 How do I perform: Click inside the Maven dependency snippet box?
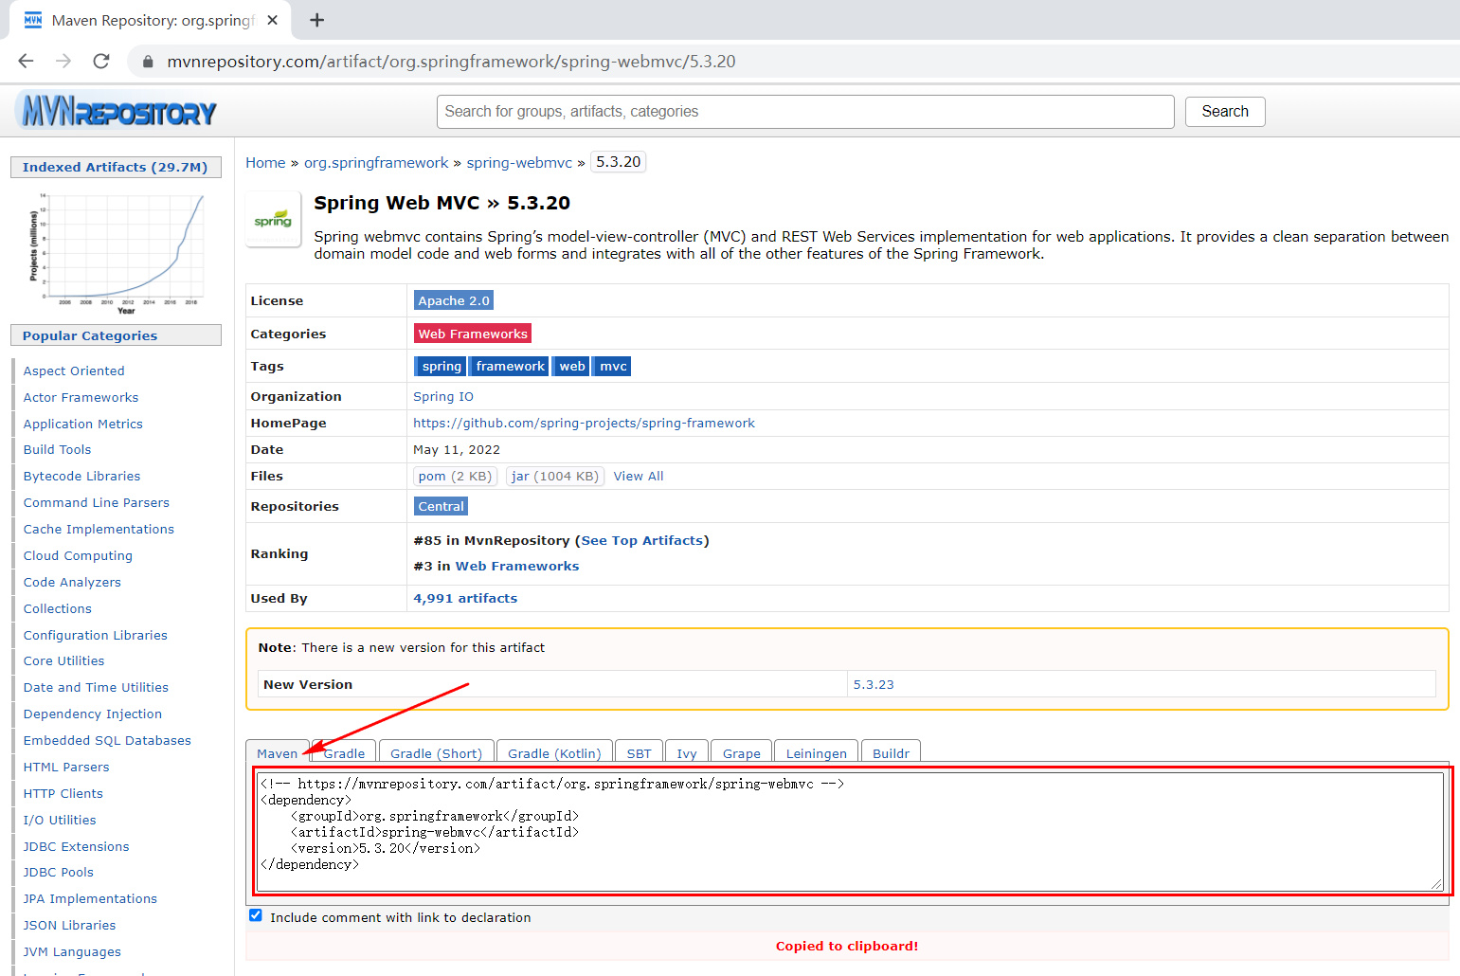coord(850,831)
